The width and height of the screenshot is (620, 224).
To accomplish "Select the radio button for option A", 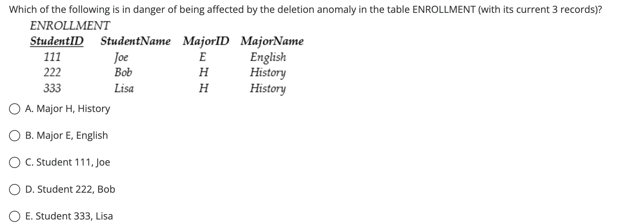I will (x=14, y=109).
